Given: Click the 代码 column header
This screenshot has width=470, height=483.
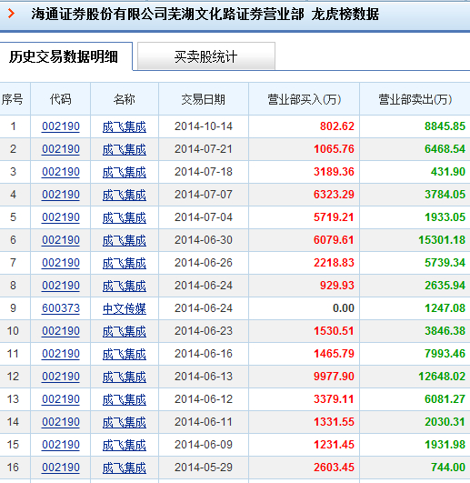Looking at the screenshot, I should point(61,99).
